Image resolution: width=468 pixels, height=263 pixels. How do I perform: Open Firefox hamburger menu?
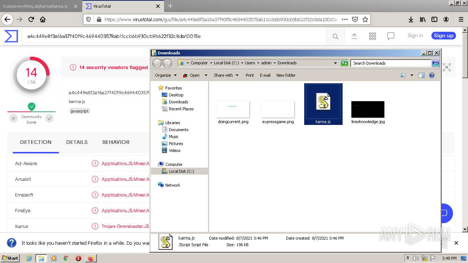click(461, 19)
